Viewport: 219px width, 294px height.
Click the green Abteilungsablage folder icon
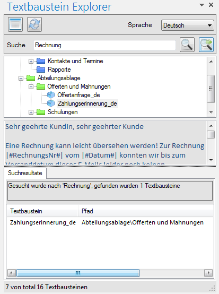(x=31, y=78)
